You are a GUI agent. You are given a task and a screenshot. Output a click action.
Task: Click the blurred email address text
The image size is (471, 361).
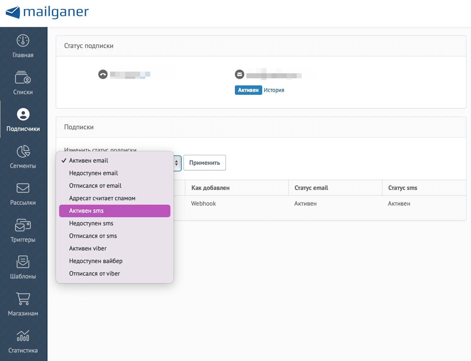274,75
